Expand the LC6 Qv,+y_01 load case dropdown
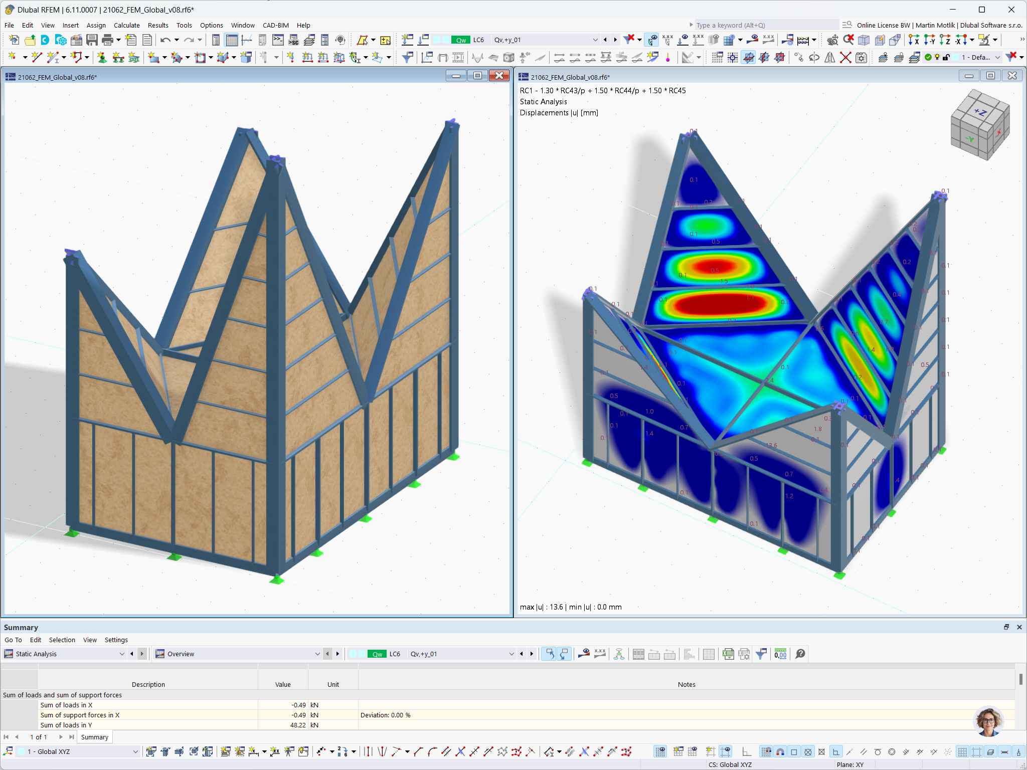1027x770 pixels. point(595,40)
